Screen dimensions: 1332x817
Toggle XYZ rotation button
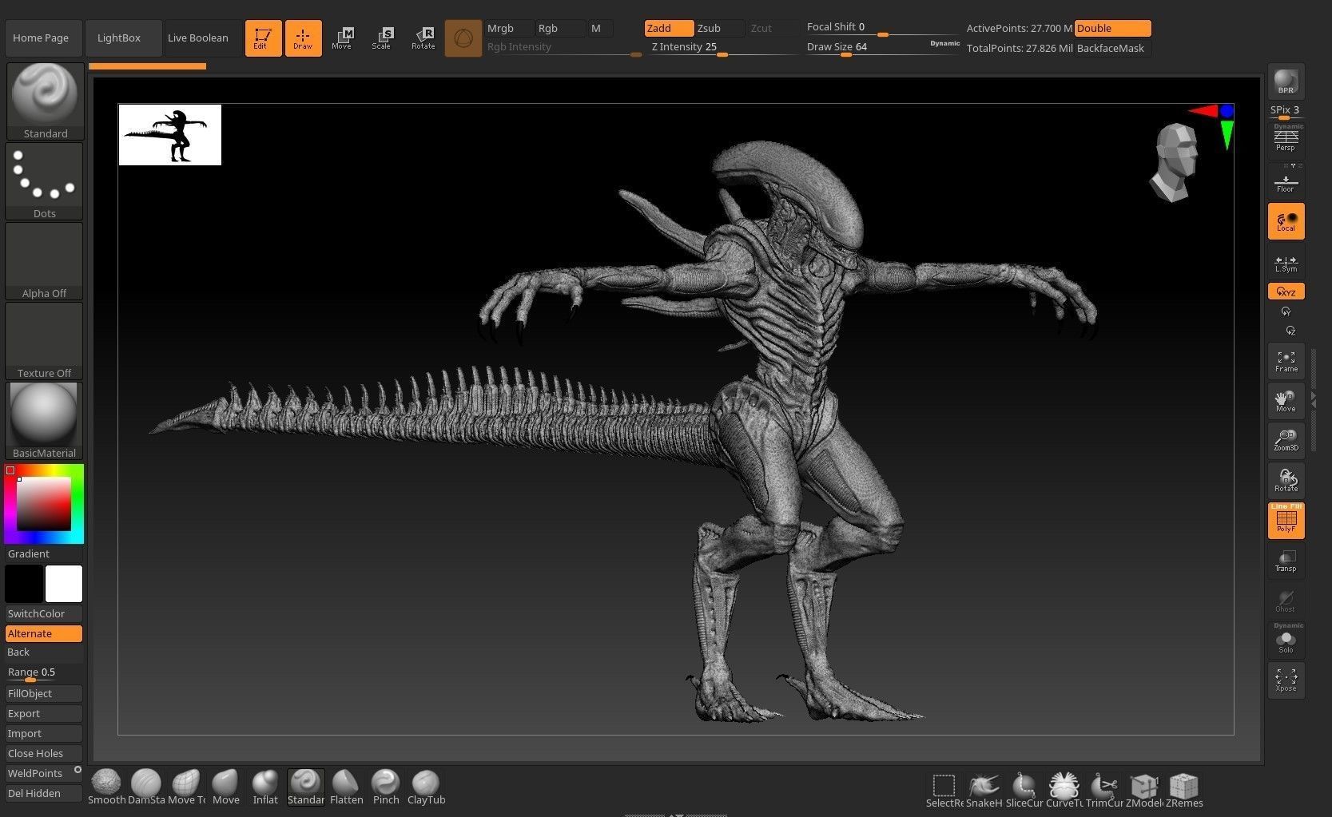coord(1286,292)
